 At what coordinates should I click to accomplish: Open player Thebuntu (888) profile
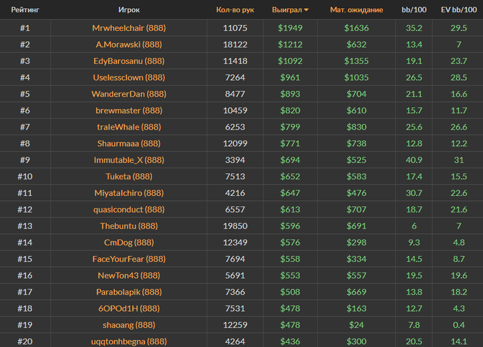[129, 226]
